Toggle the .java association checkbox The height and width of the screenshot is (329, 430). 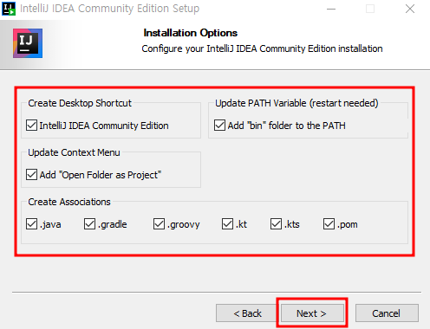31,224
